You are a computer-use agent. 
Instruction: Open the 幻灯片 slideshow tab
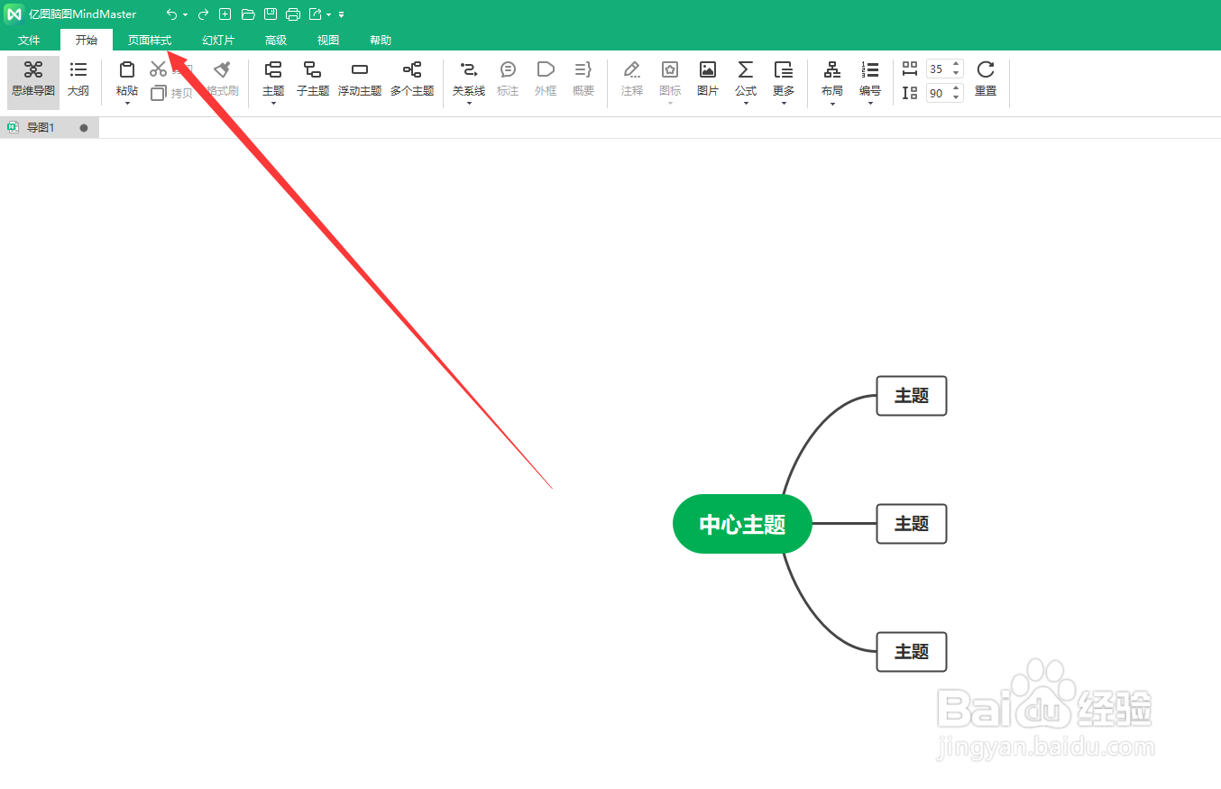[218, 41]
